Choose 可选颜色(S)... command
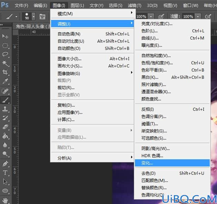Viewport: 217px width, 204px height. [172, 138]
